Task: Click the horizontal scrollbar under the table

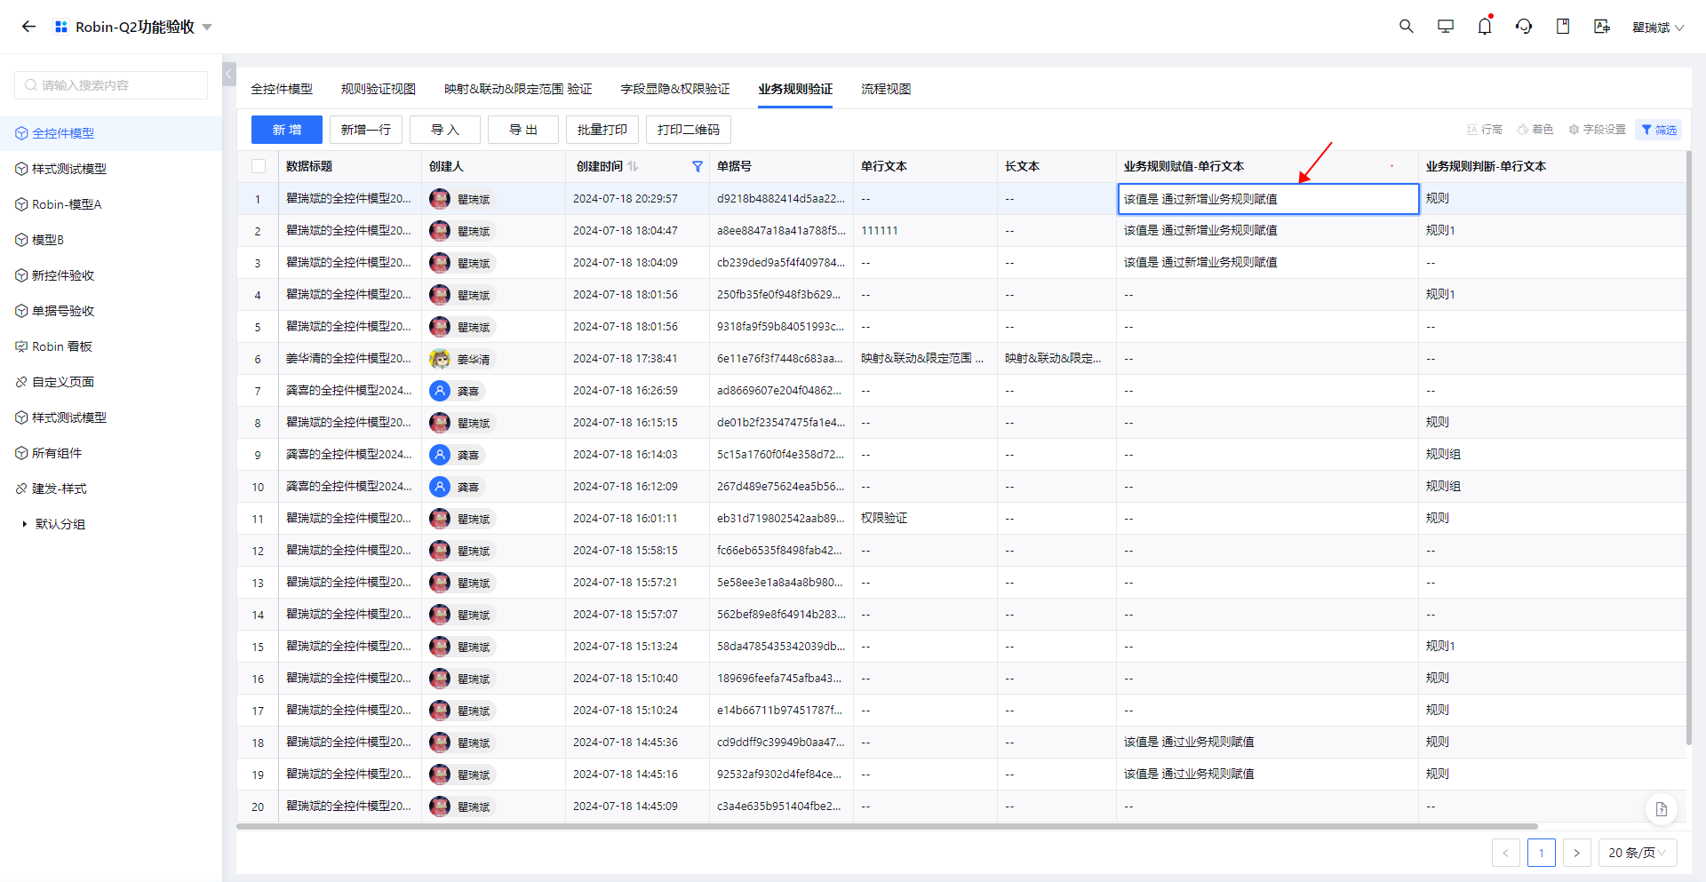Action: point(887,826)
